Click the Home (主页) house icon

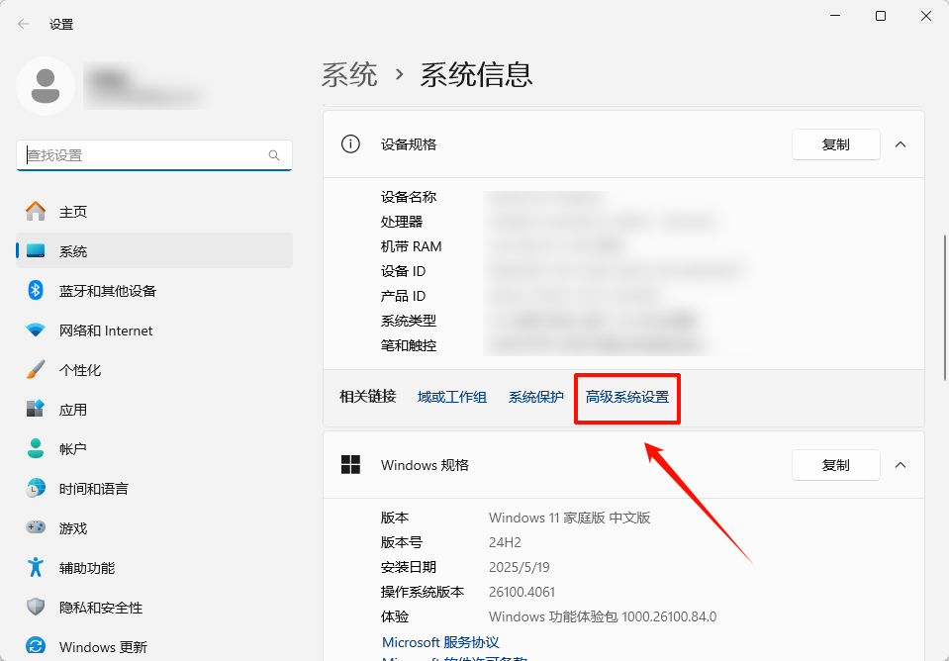(x=36, y=211)
